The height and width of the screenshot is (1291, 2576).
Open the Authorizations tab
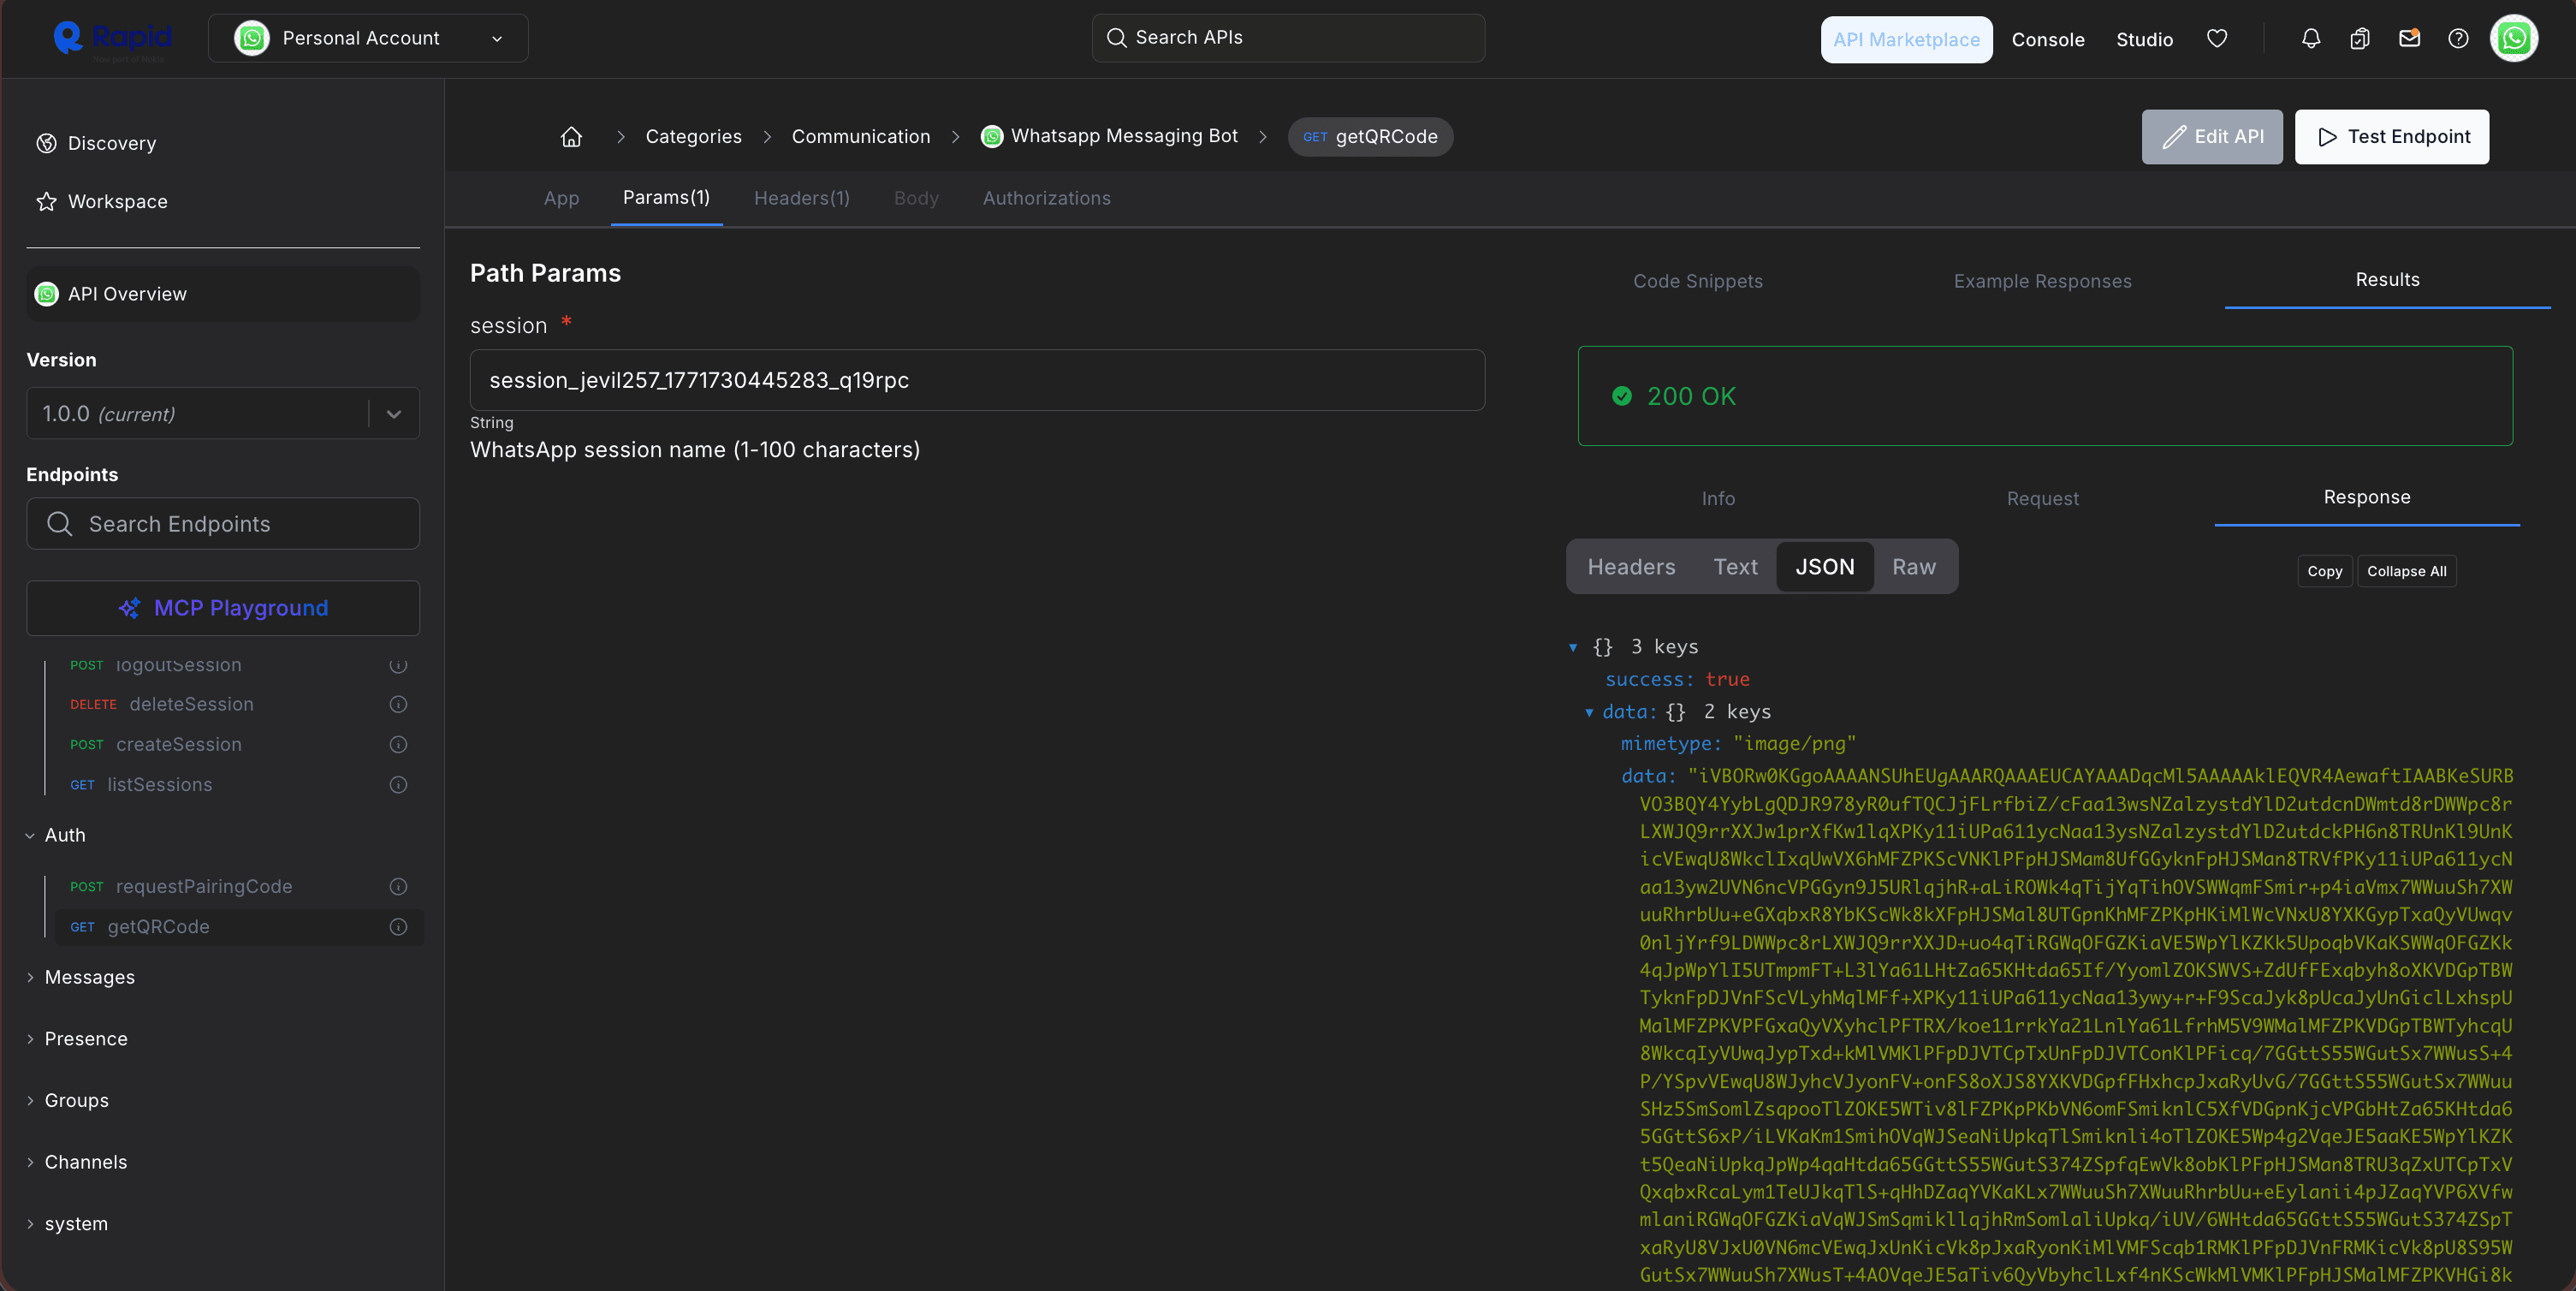1046,198
